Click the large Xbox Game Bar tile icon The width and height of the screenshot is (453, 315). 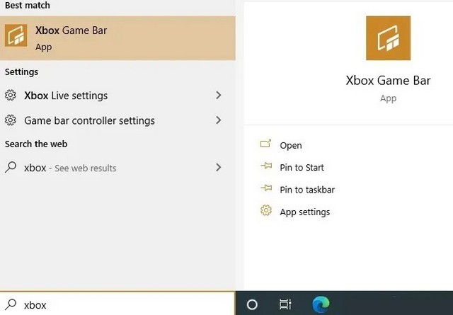click(388, 38)
